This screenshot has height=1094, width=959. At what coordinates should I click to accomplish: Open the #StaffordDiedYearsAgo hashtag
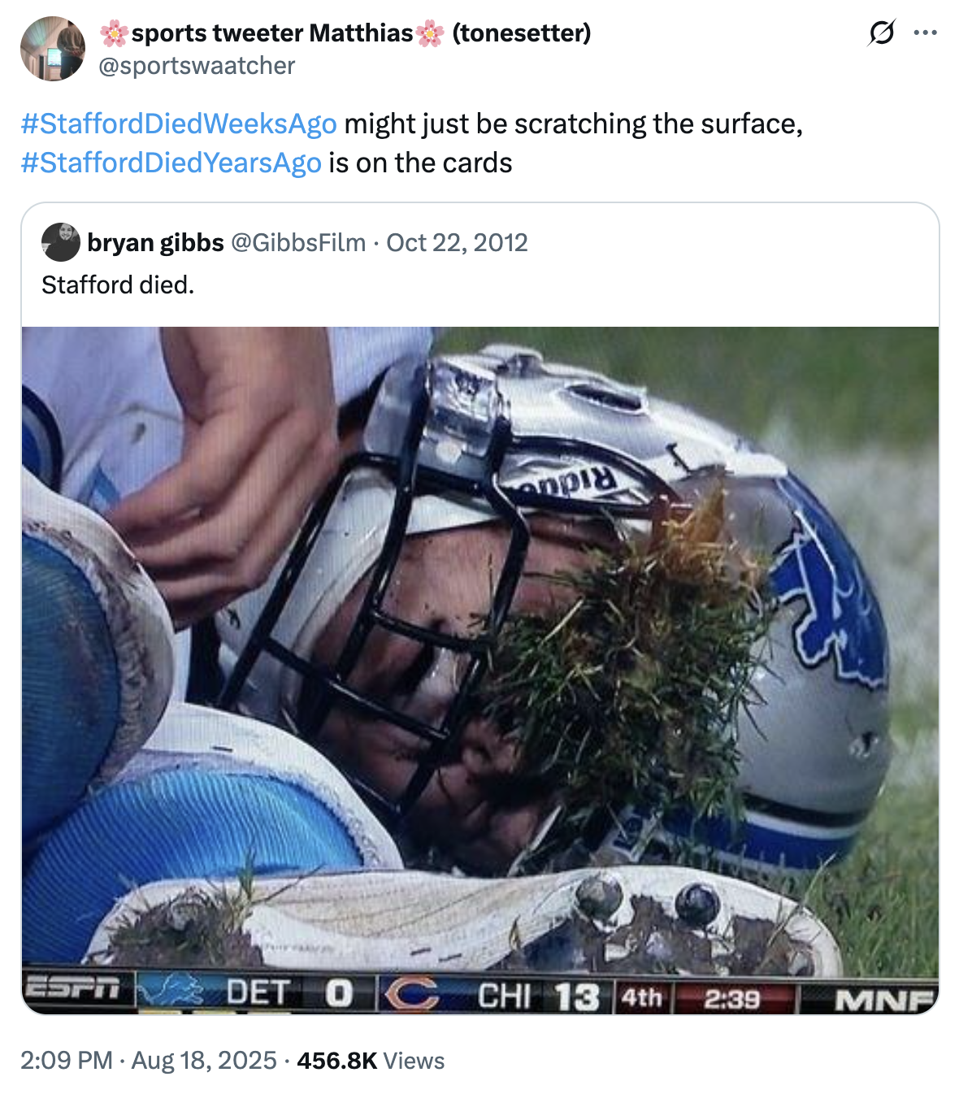pyautogui.click(x=171, y=163)
